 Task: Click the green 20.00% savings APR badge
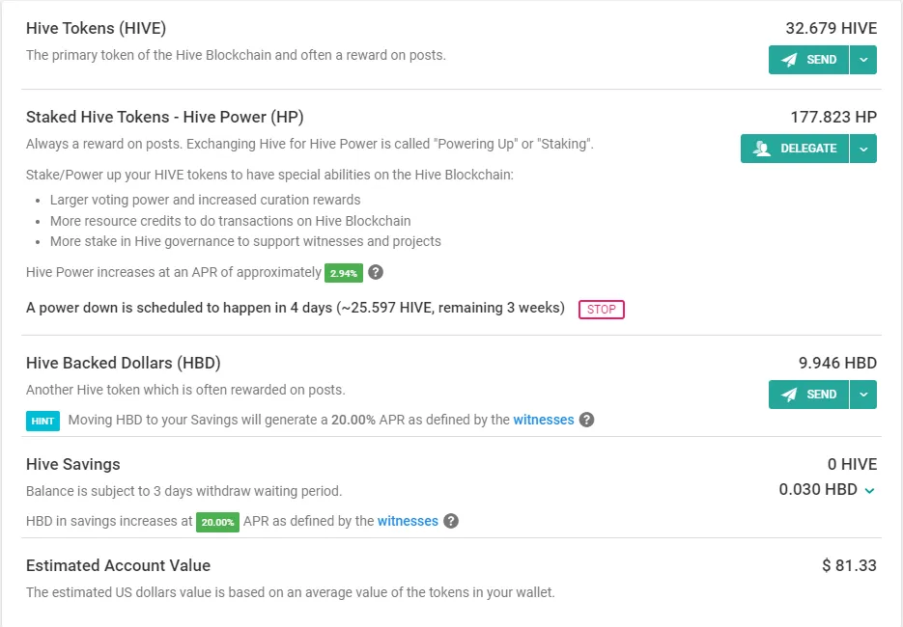pyautogui.click(x=217, y=522)
